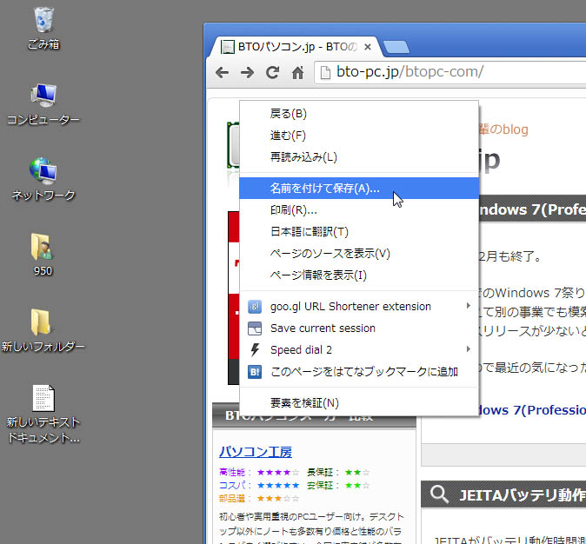Open a new tab with the tab button
The height and width of the screenshot is (544, 586).
click(396, 47)
